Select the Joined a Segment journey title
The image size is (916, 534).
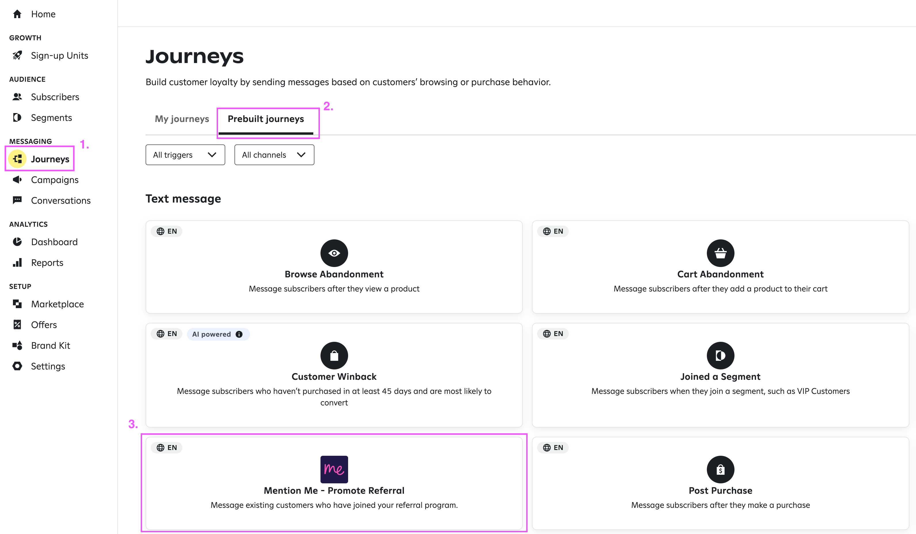720,377
